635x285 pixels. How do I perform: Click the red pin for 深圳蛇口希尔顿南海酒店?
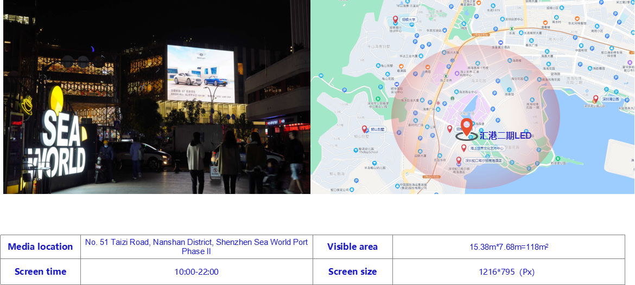pos(459,160)
